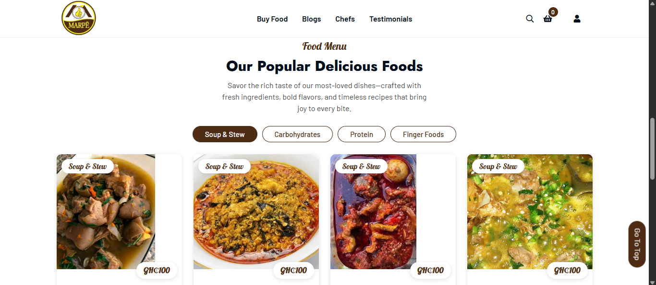Select the Carbohydrates category filter
Viewport: 656px width, 285px height.
(297, 134)
